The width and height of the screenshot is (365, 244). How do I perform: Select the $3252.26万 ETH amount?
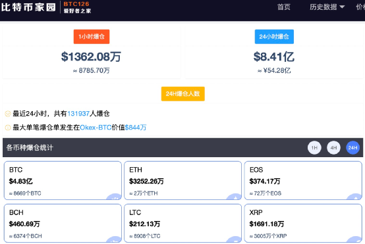coord(146,181)
